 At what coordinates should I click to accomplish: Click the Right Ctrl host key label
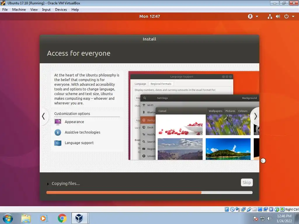tap(292, 209)
